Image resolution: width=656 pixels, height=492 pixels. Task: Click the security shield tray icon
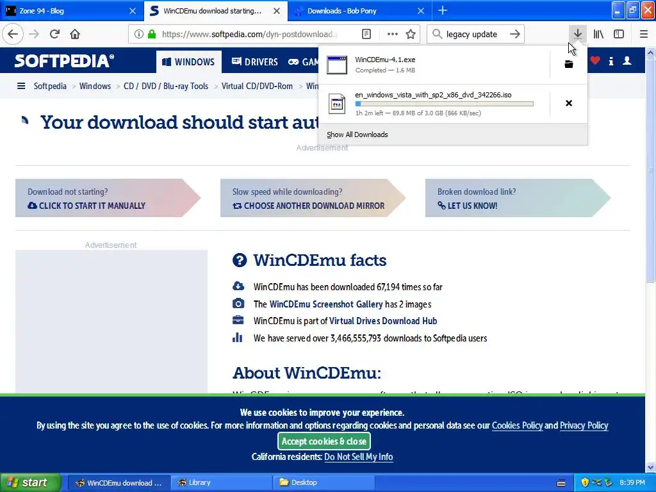coord(585,482)
